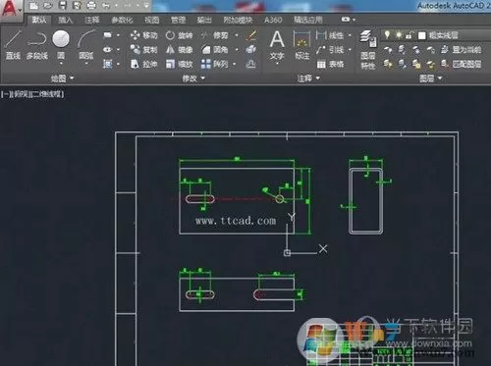The width and height of the screenshot is (491, 366).
Task: Click the Linear (线性) dimension tool
Action: click(330, 35)
